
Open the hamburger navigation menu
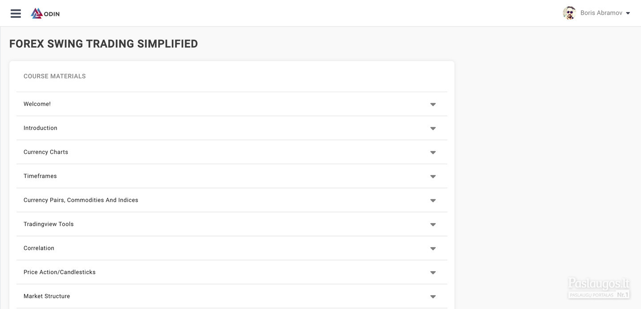click(16, 13)
